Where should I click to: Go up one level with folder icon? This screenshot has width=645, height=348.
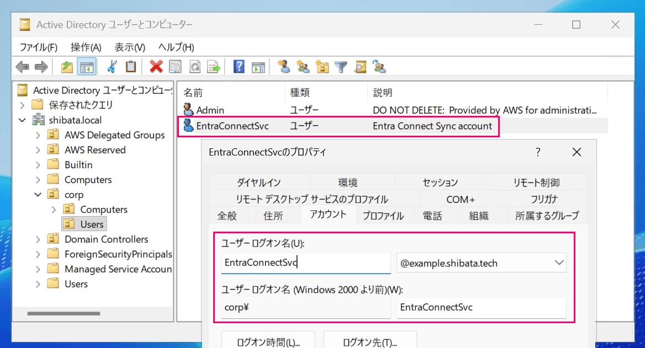(x=67, y=67)
